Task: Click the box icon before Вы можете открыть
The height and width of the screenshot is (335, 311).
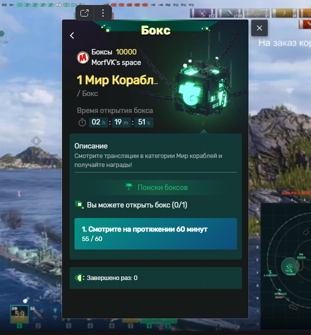Action: click(79, 205)
